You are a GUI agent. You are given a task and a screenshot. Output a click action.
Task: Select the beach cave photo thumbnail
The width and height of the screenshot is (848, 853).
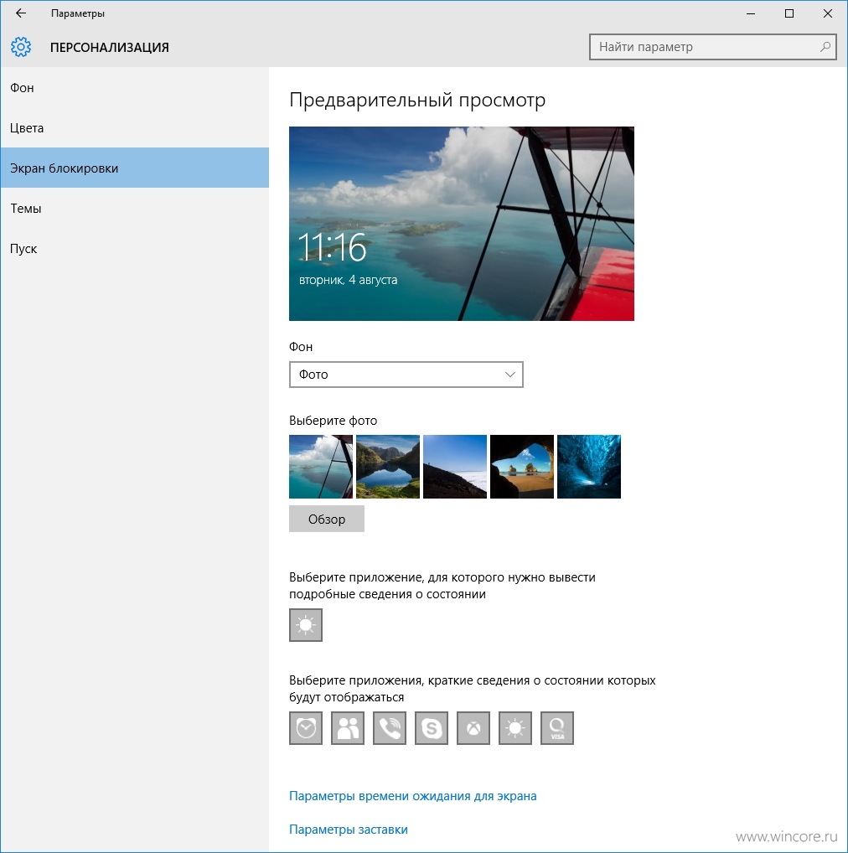pos(522,466)
